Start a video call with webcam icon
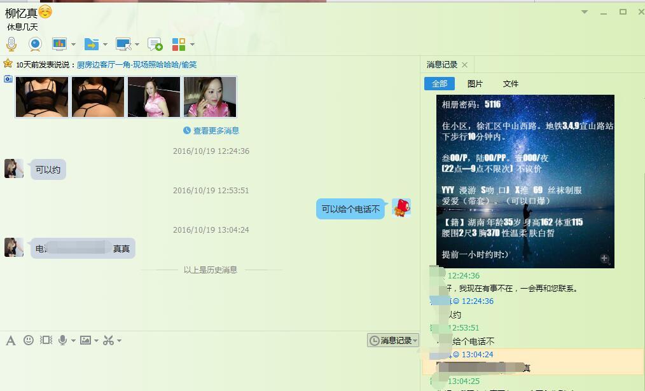 click(x=35, y=44)
